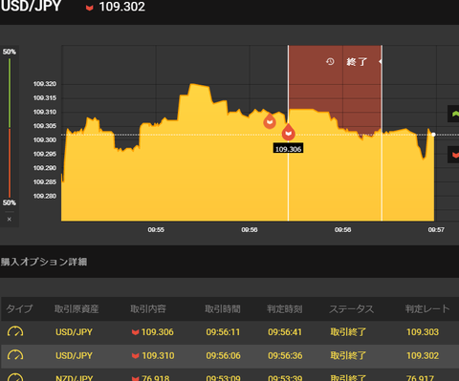Click the 09:57 time axis label

click(436, 229)
